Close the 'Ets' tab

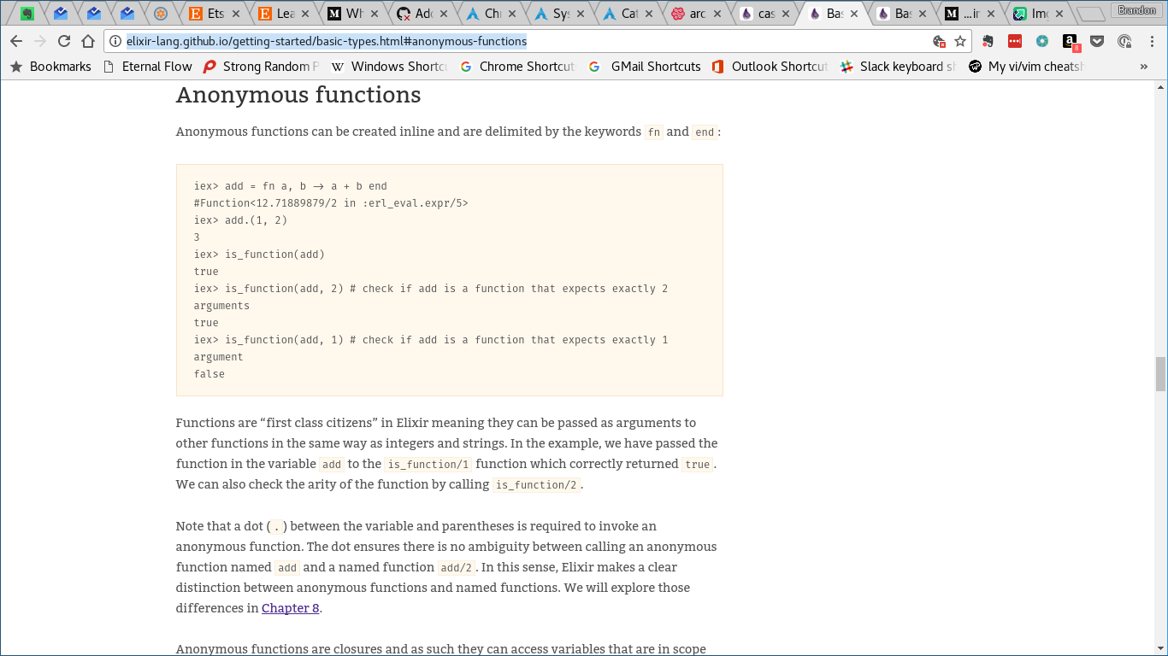tap(238, 14)
